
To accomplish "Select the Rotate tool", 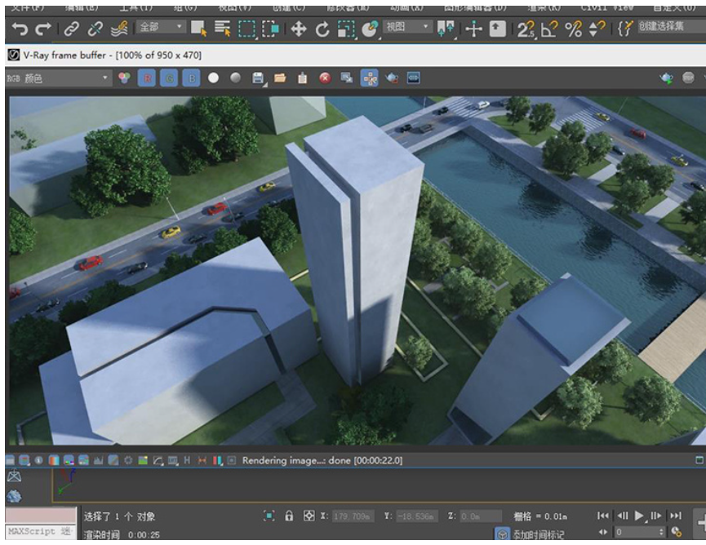I will [322, 29].
